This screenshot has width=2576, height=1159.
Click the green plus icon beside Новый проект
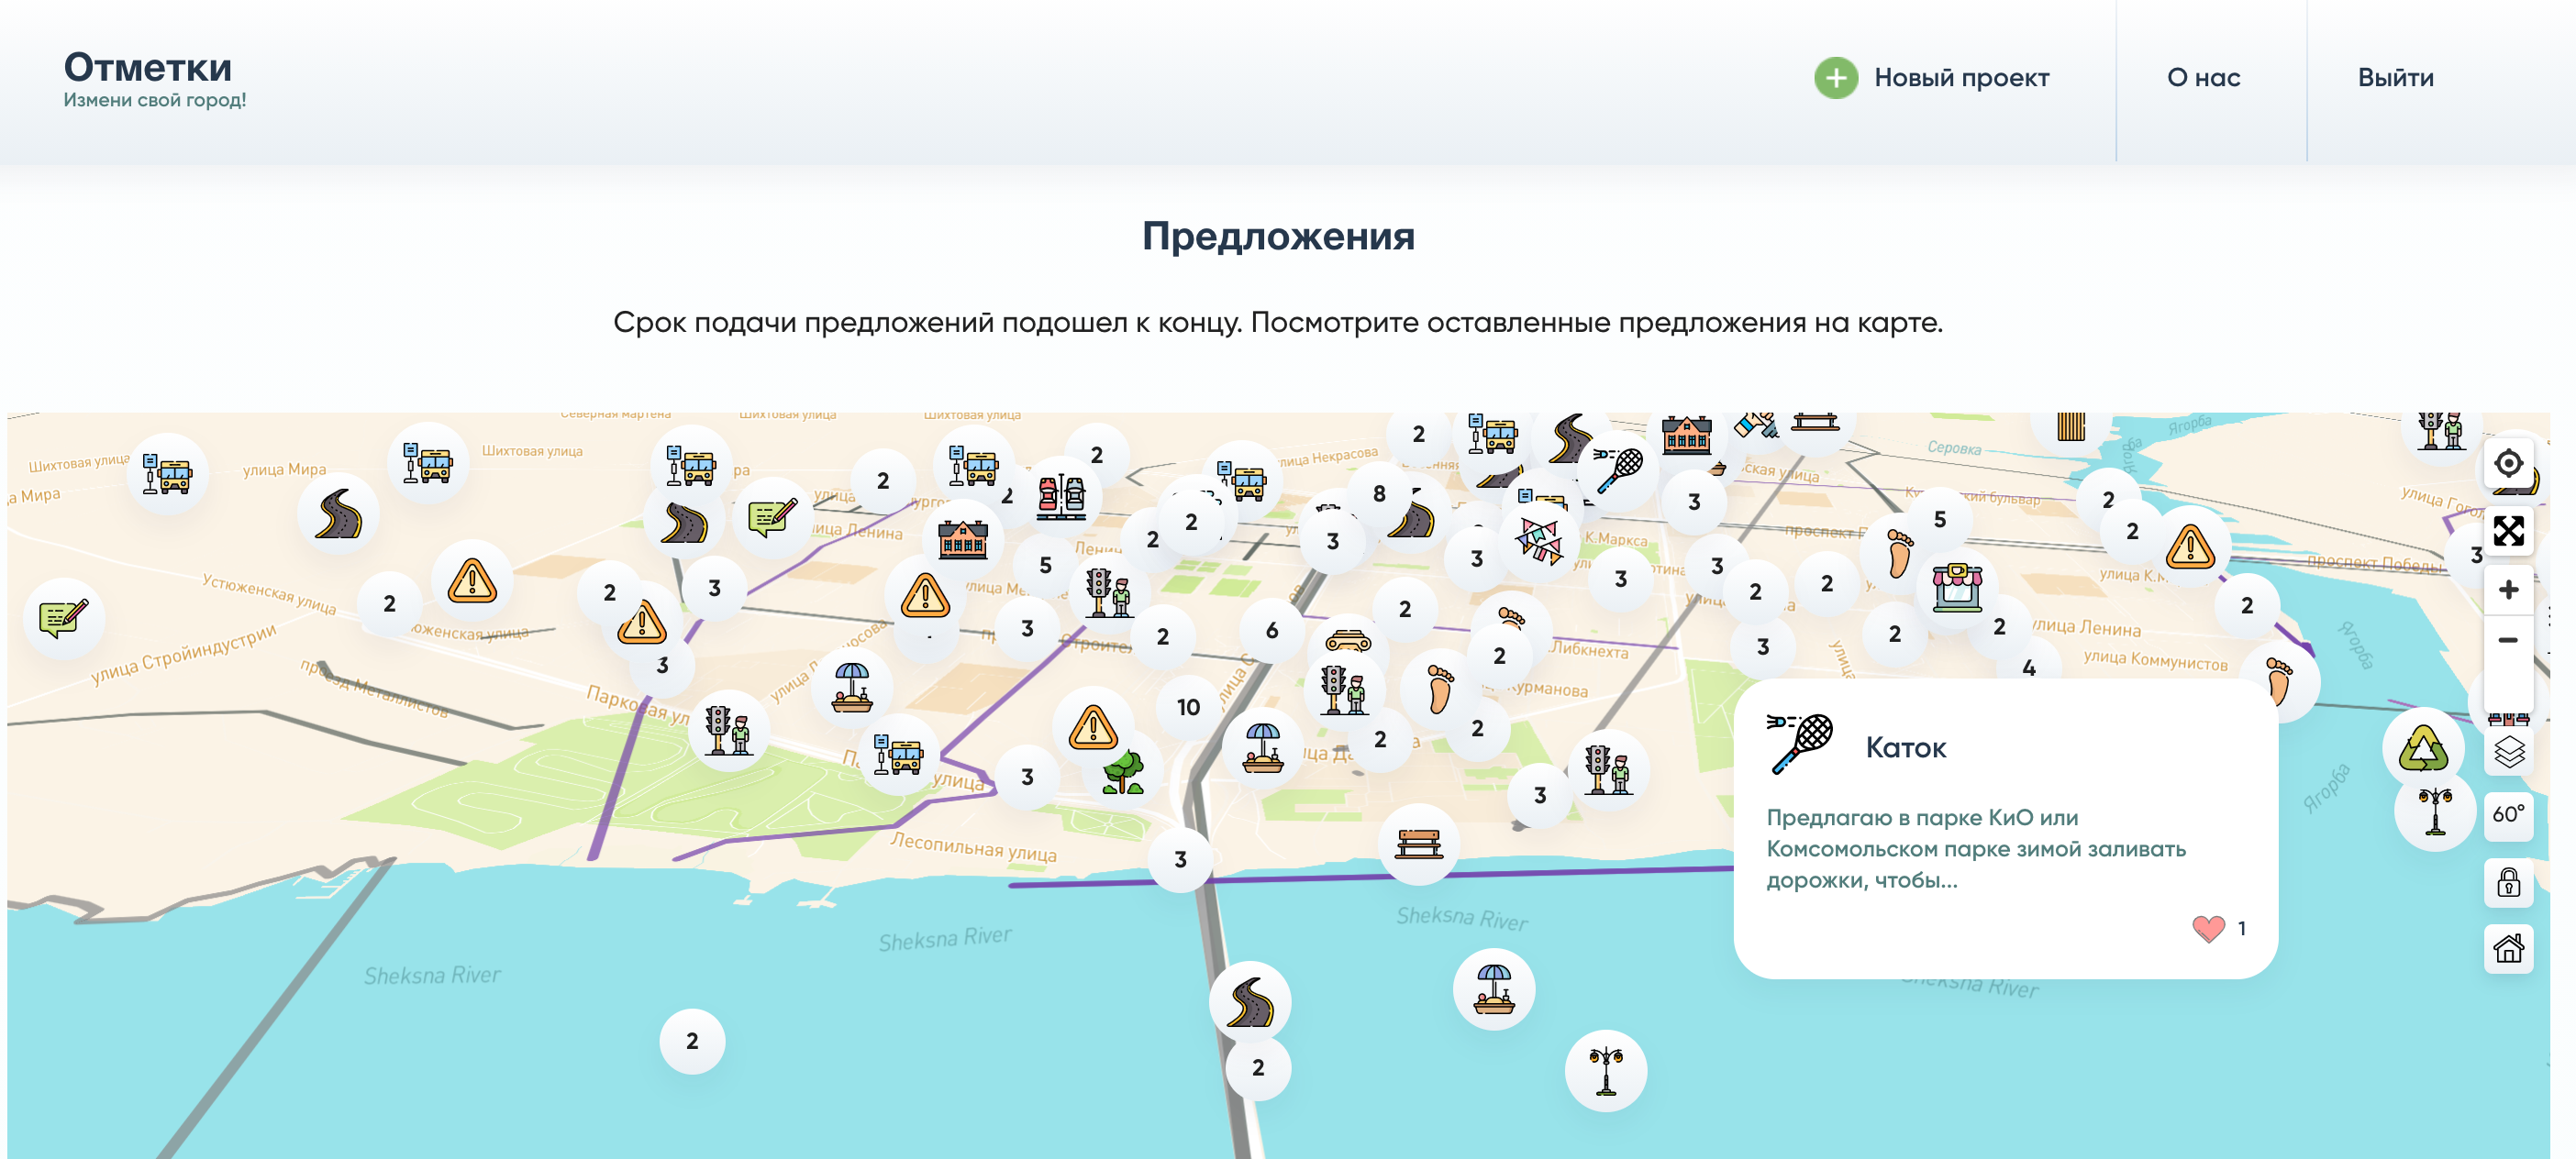click(x=1836, y=77)
